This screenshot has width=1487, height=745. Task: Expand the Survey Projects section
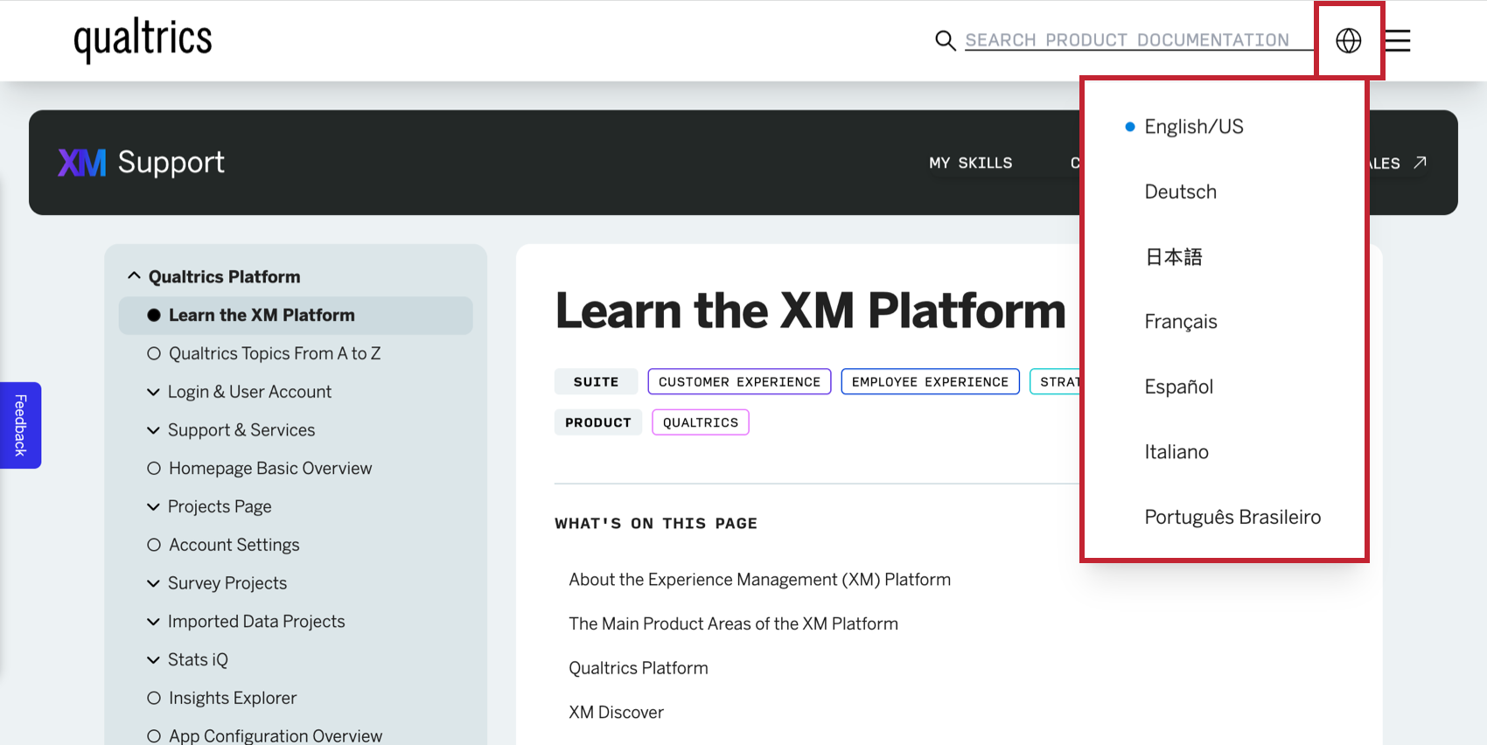(153, 583)
